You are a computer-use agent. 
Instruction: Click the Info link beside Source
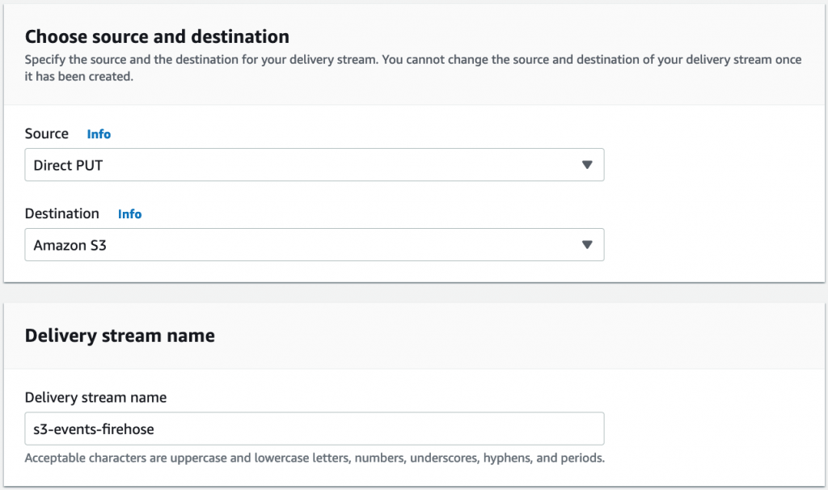tap(99, 133)
